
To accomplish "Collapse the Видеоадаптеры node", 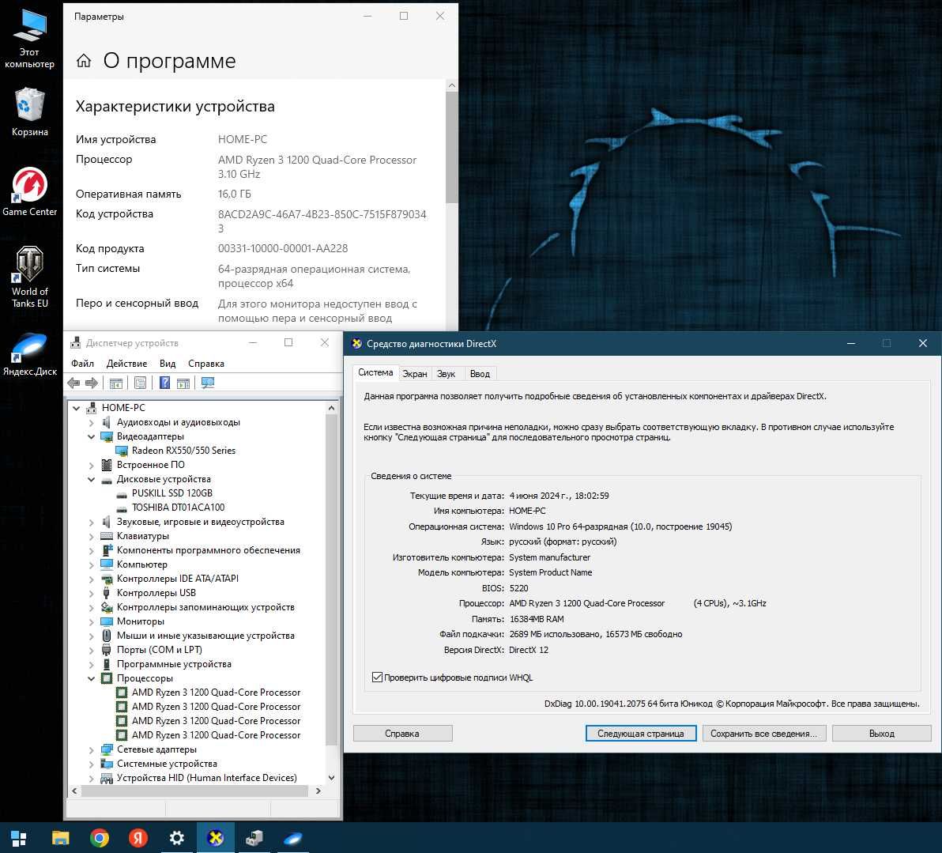I will (92, 436).
